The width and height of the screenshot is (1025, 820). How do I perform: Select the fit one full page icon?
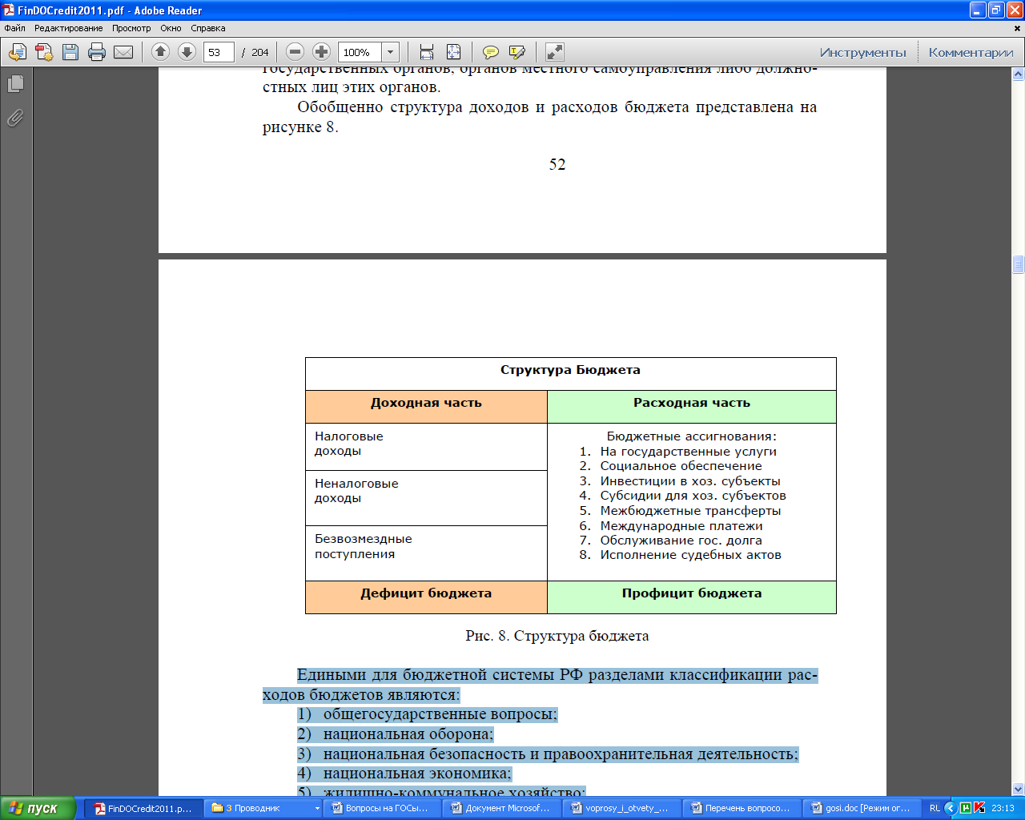453,52
